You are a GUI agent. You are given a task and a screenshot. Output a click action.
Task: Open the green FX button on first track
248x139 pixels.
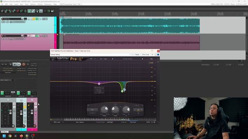pos(37,19)
